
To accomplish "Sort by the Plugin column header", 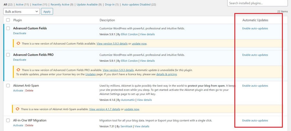I will 17,20.
